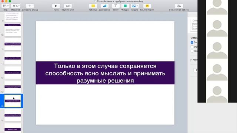Image resolution: width=237 pixels, height=133 pixels.
Task: Select highlighted slide 15 thumbnail
Action: click(x=13, y=101)
